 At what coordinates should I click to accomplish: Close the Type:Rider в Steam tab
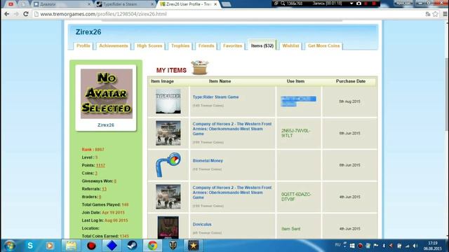coord(152,4)
